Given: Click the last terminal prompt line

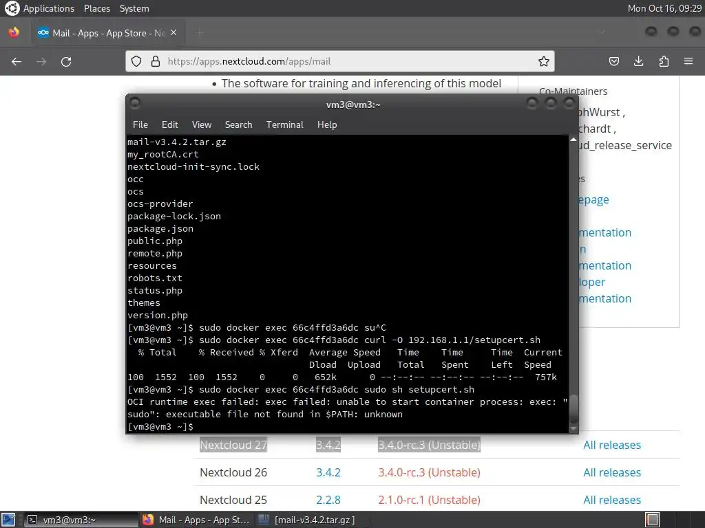Looking at the screenshot, I should point(160,426).
